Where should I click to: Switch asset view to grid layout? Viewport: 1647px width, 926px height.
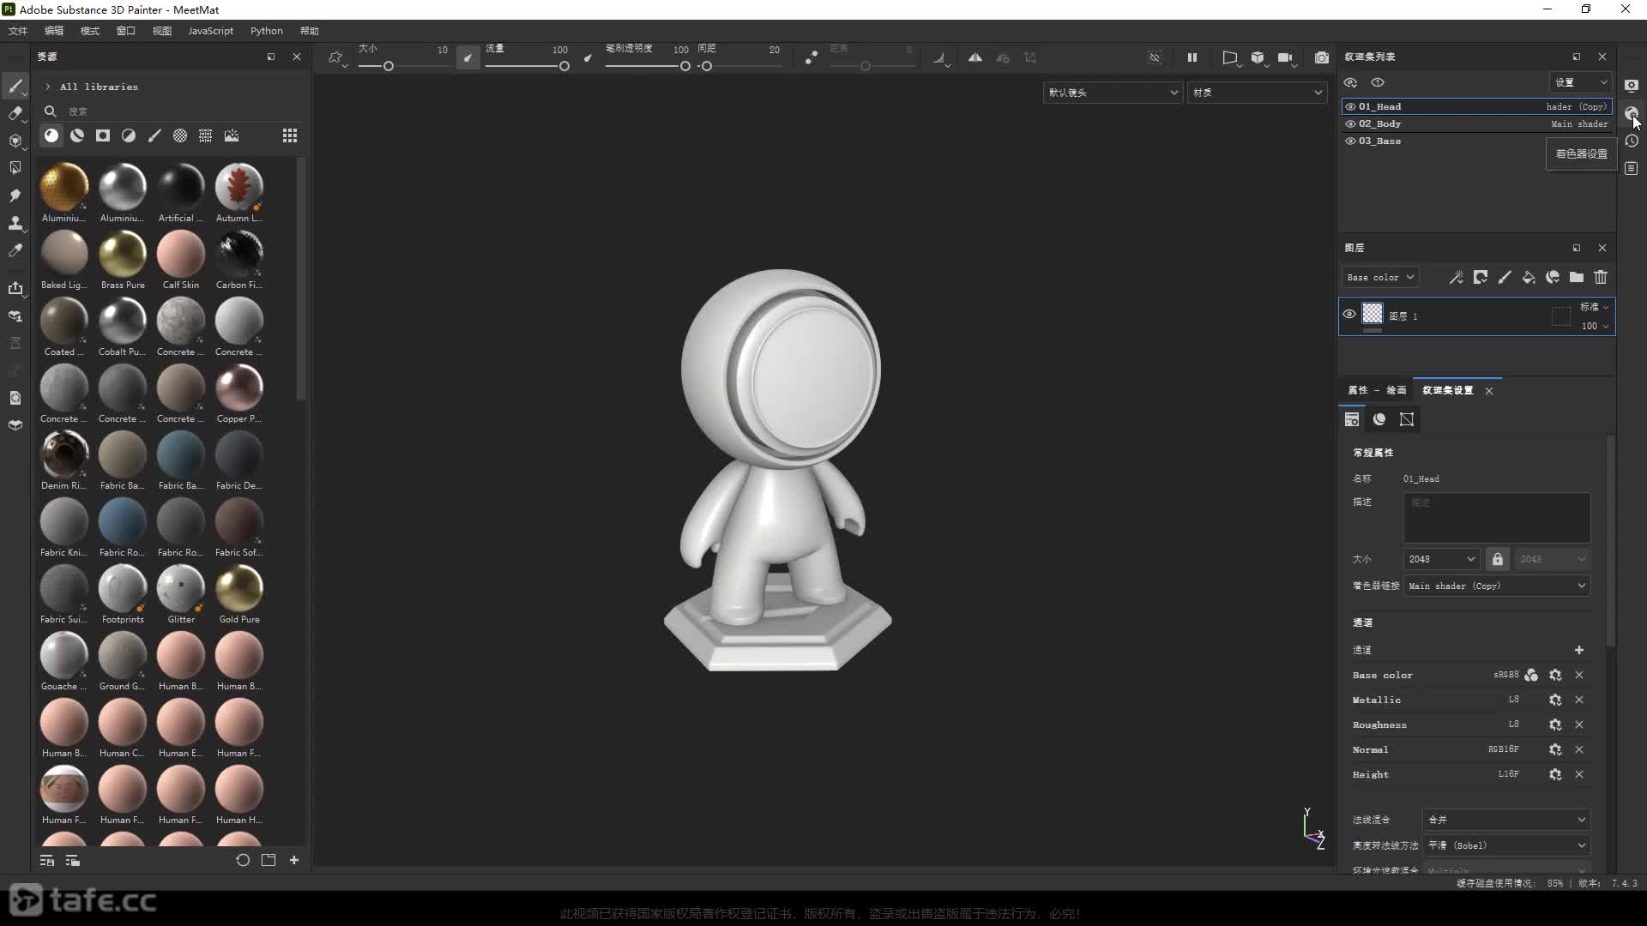[x=290, y=135]
